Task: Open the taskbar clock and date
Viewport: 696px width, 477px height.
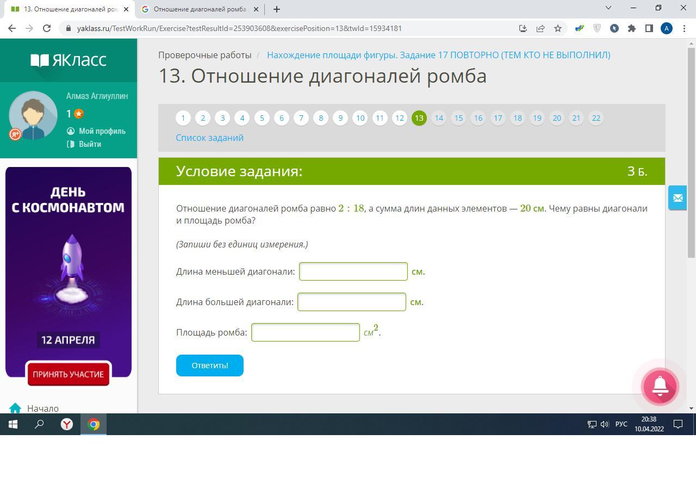Action: point(649,424)
